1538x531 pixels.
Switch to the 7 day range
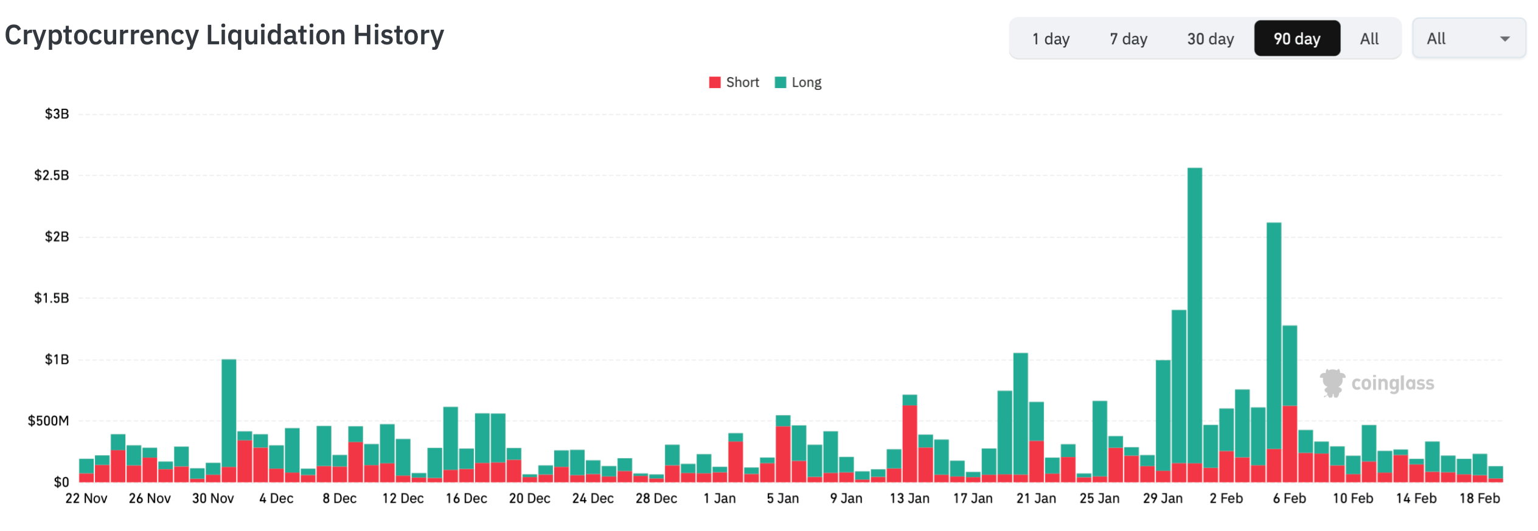click(1128, 39)
